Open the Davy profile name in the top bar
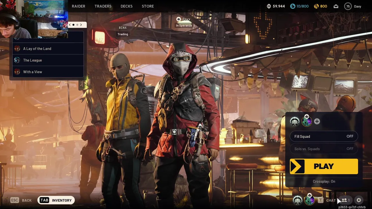This screenshot has width=372, height=209. [357, 6]
